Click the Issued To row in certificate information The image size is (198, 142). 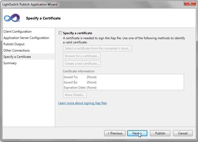point(80,77)
